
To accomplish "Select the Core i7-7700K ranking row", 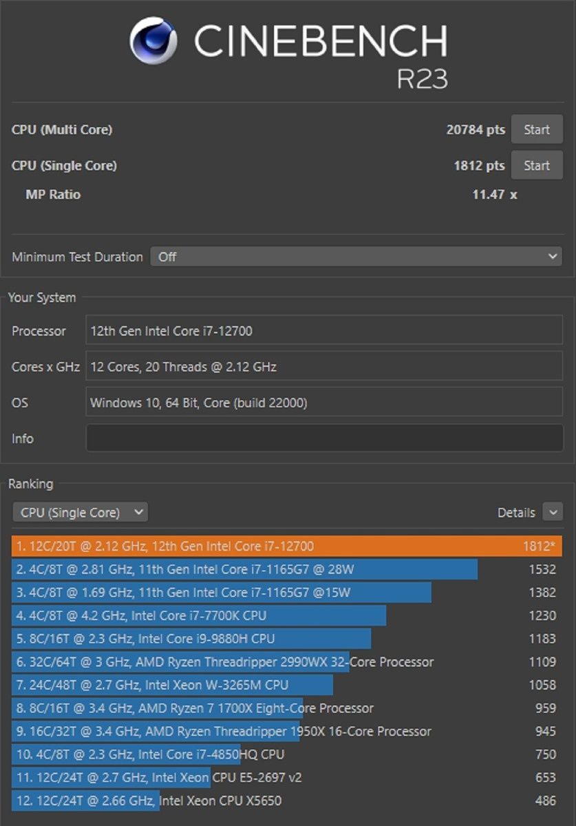I will (x=199, y=616).
